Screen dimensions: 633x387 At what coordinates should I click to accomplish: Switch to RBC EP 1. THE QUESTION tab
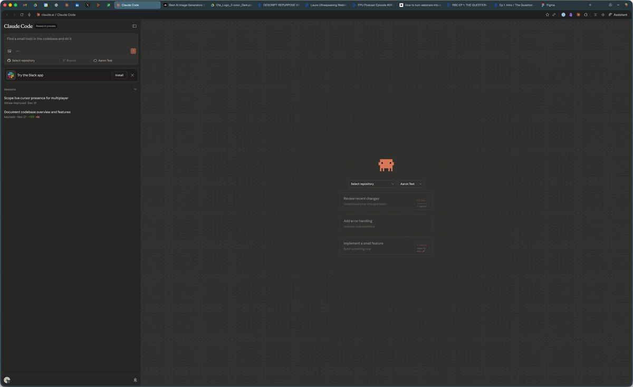coord(467,5)
